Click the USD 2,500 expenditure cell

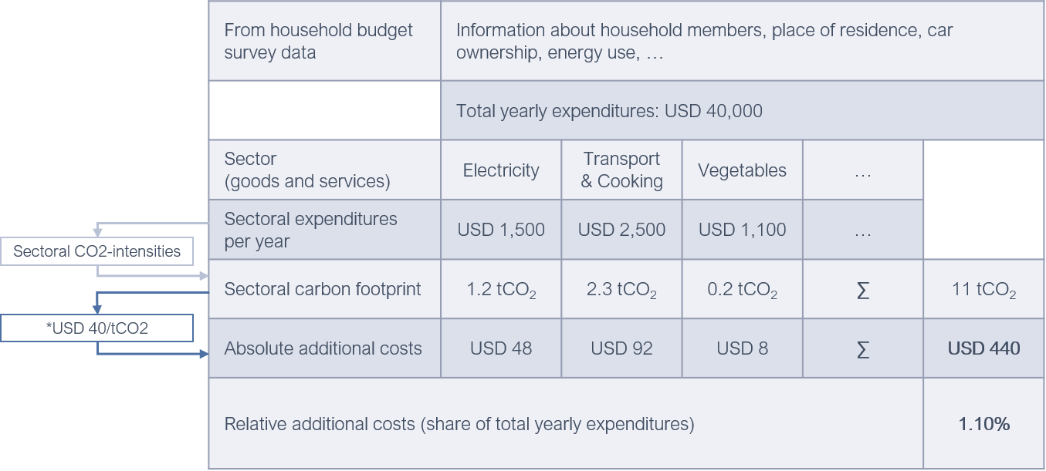click(x=621, y=230)
